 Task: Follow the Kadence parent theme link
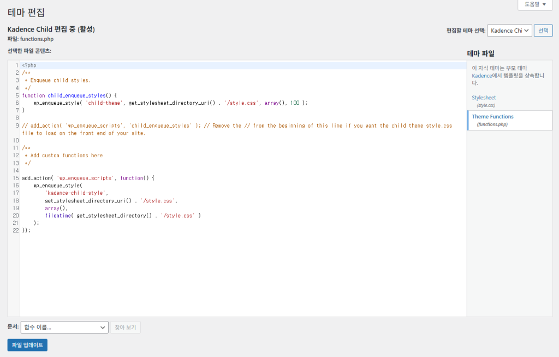[482, 75]
